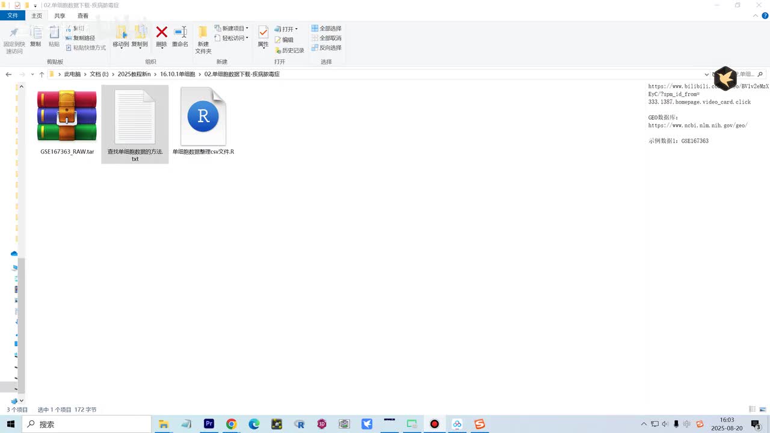Click 反向选择 to invert selection
Screen dimensions: 770x433
coord(326,48)
